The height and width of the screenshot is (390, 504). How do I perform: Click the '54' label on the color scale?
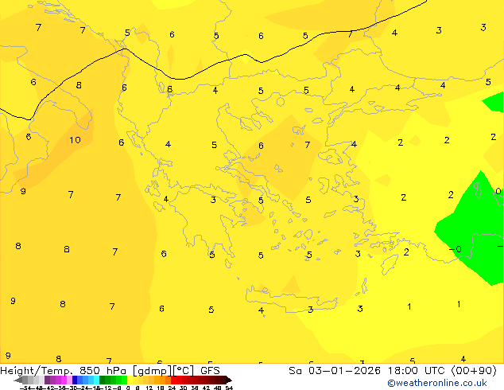(x=229, y=388)
